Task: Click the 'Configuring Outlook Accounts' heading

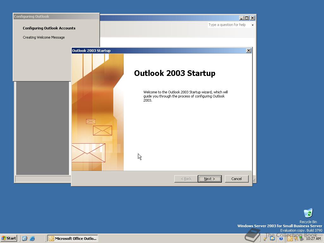Action: point(49,28)
